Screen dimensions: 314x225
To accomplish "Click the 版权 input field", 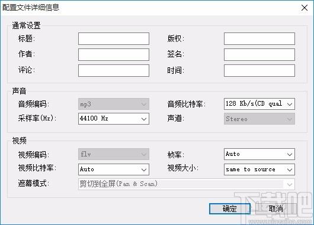I will pos(259,39).
